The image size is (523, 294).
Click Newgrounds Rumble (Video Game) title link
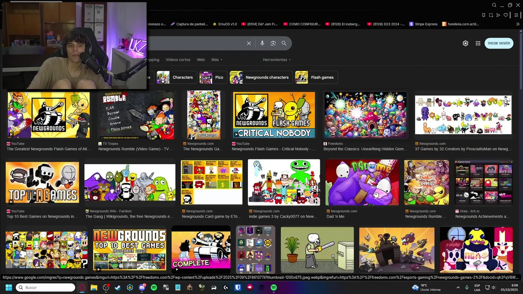(136, 149)
